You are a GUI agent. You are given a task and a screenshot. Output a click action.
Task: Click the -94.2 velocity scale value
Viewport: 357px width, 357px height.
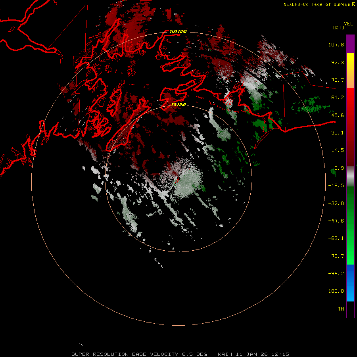pyautogui.click(x=336, y=274)
